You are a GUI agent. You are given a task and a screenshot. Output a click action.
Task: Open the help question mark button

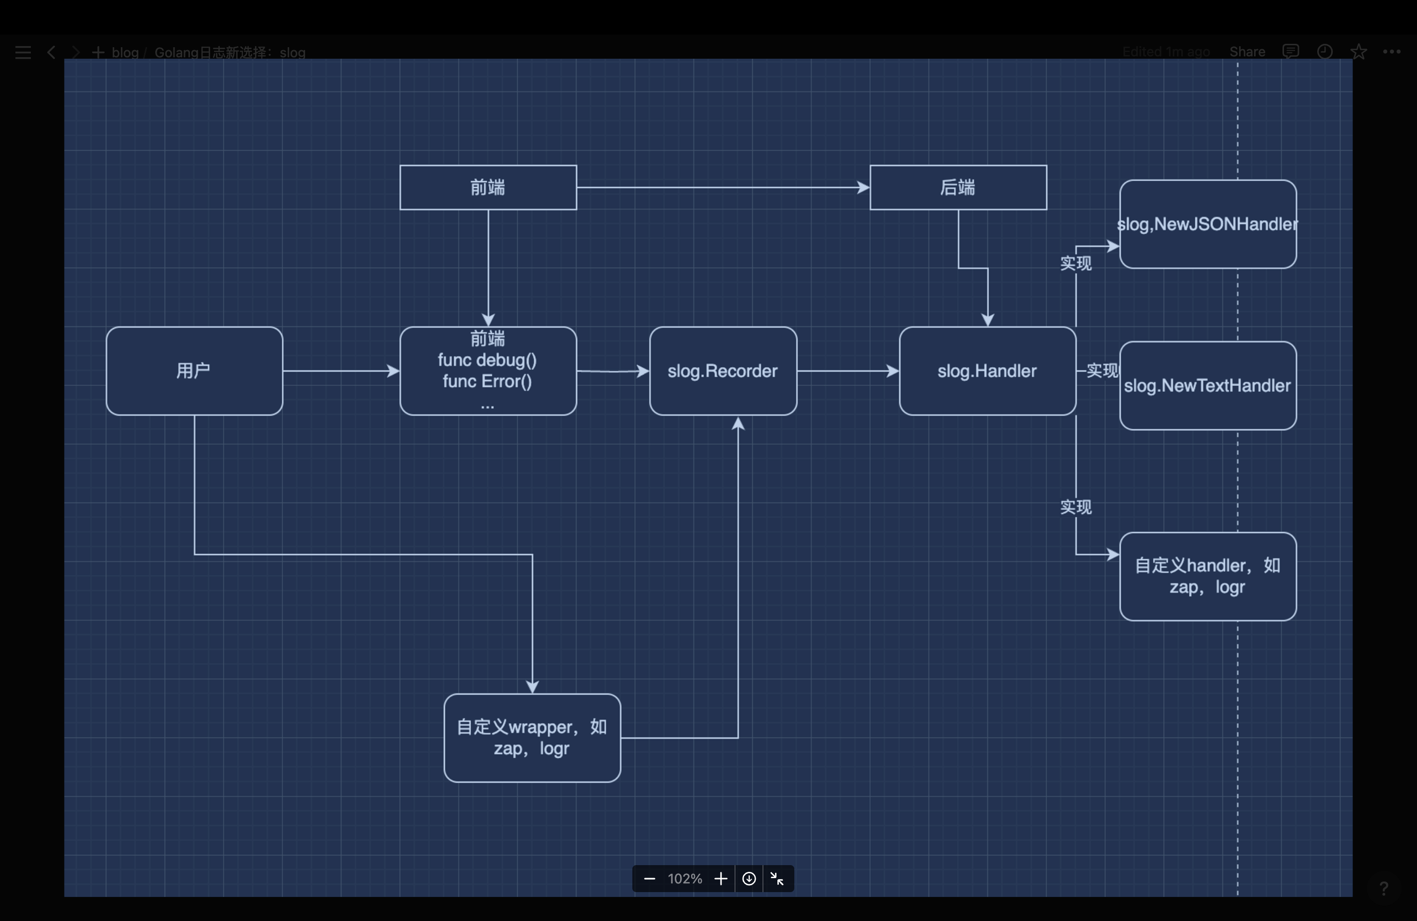[1384, 888]
